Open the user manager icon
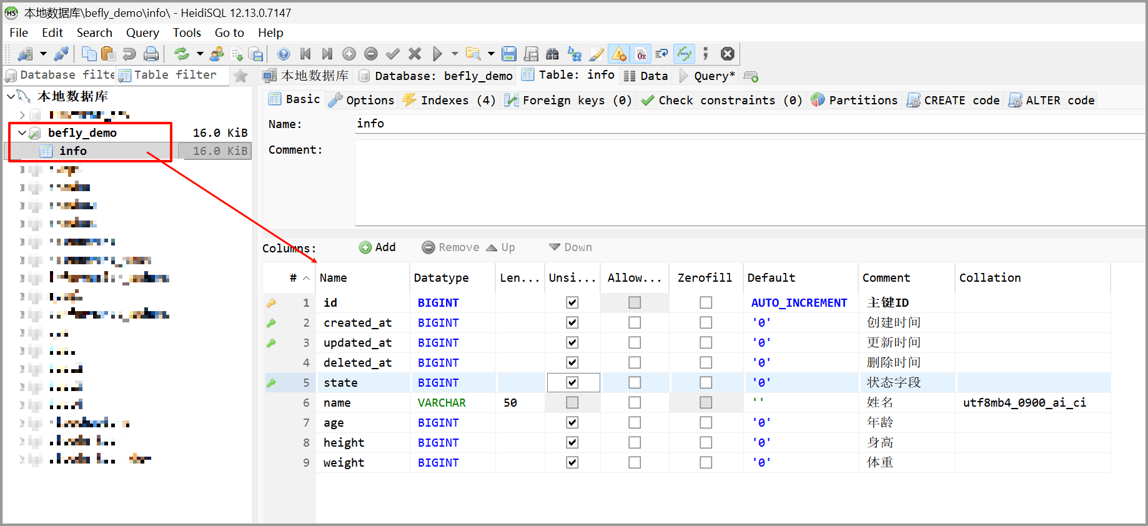 pos(217,54)
